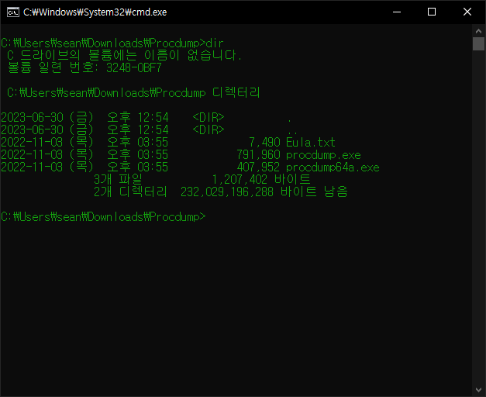Click the second <DIR> entry for parent folder
The width and height of the screenshot is (486, 397).
coord(209,130)
